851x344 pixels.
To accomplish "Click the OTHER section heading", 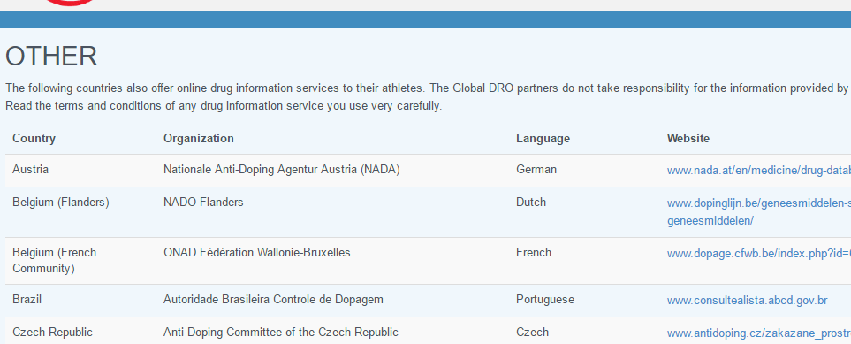I will 51,57.
